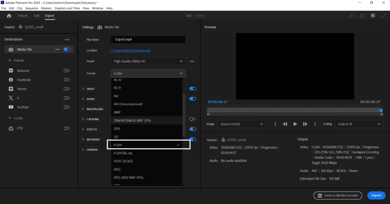Step forward one frame in preview
This screenshot has width=390, height=204.
(305, 124)
